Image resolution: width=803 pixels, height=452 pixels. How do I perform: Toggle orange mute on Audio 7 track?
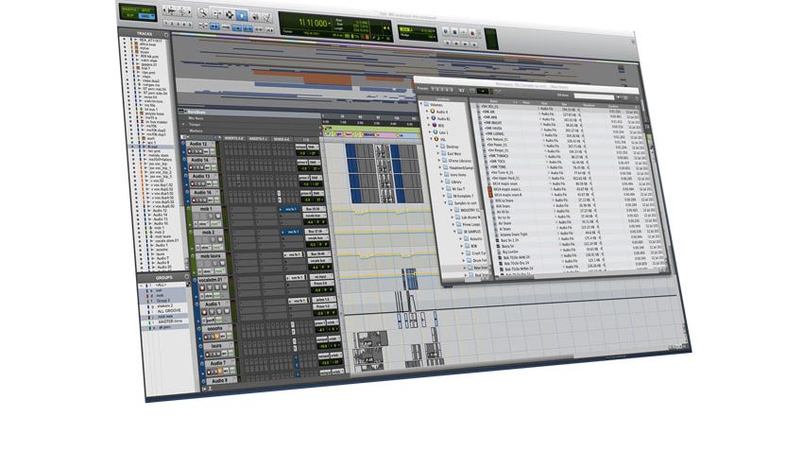pyautogui.click(x=220, y=372)
